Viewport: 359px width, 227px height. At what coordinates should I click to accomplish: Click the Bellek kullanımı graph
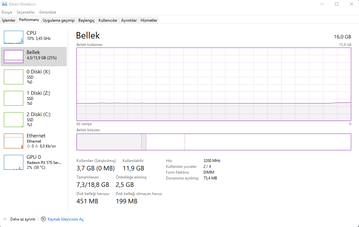point(214,84)
